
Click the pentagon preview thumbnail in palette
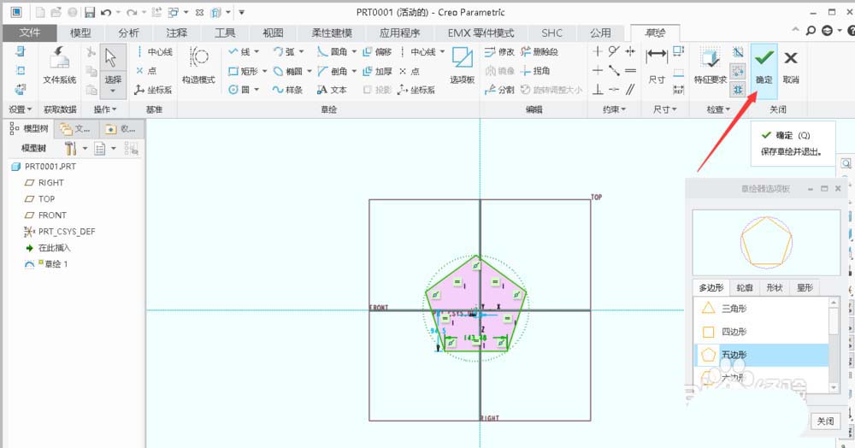(765, 243)
